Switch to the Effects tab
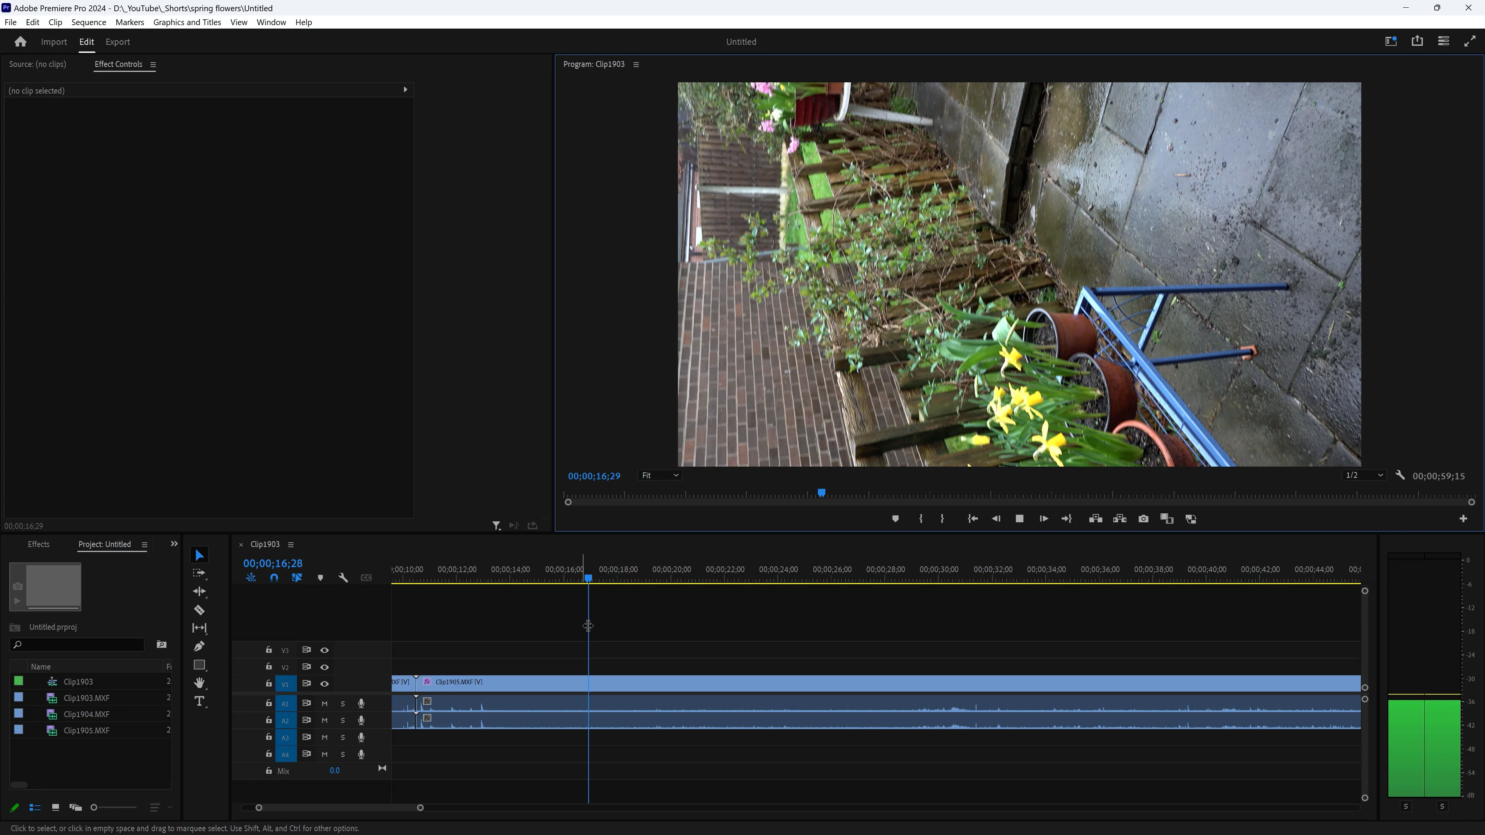This screenshot has height=835, width=1485. 39,544
